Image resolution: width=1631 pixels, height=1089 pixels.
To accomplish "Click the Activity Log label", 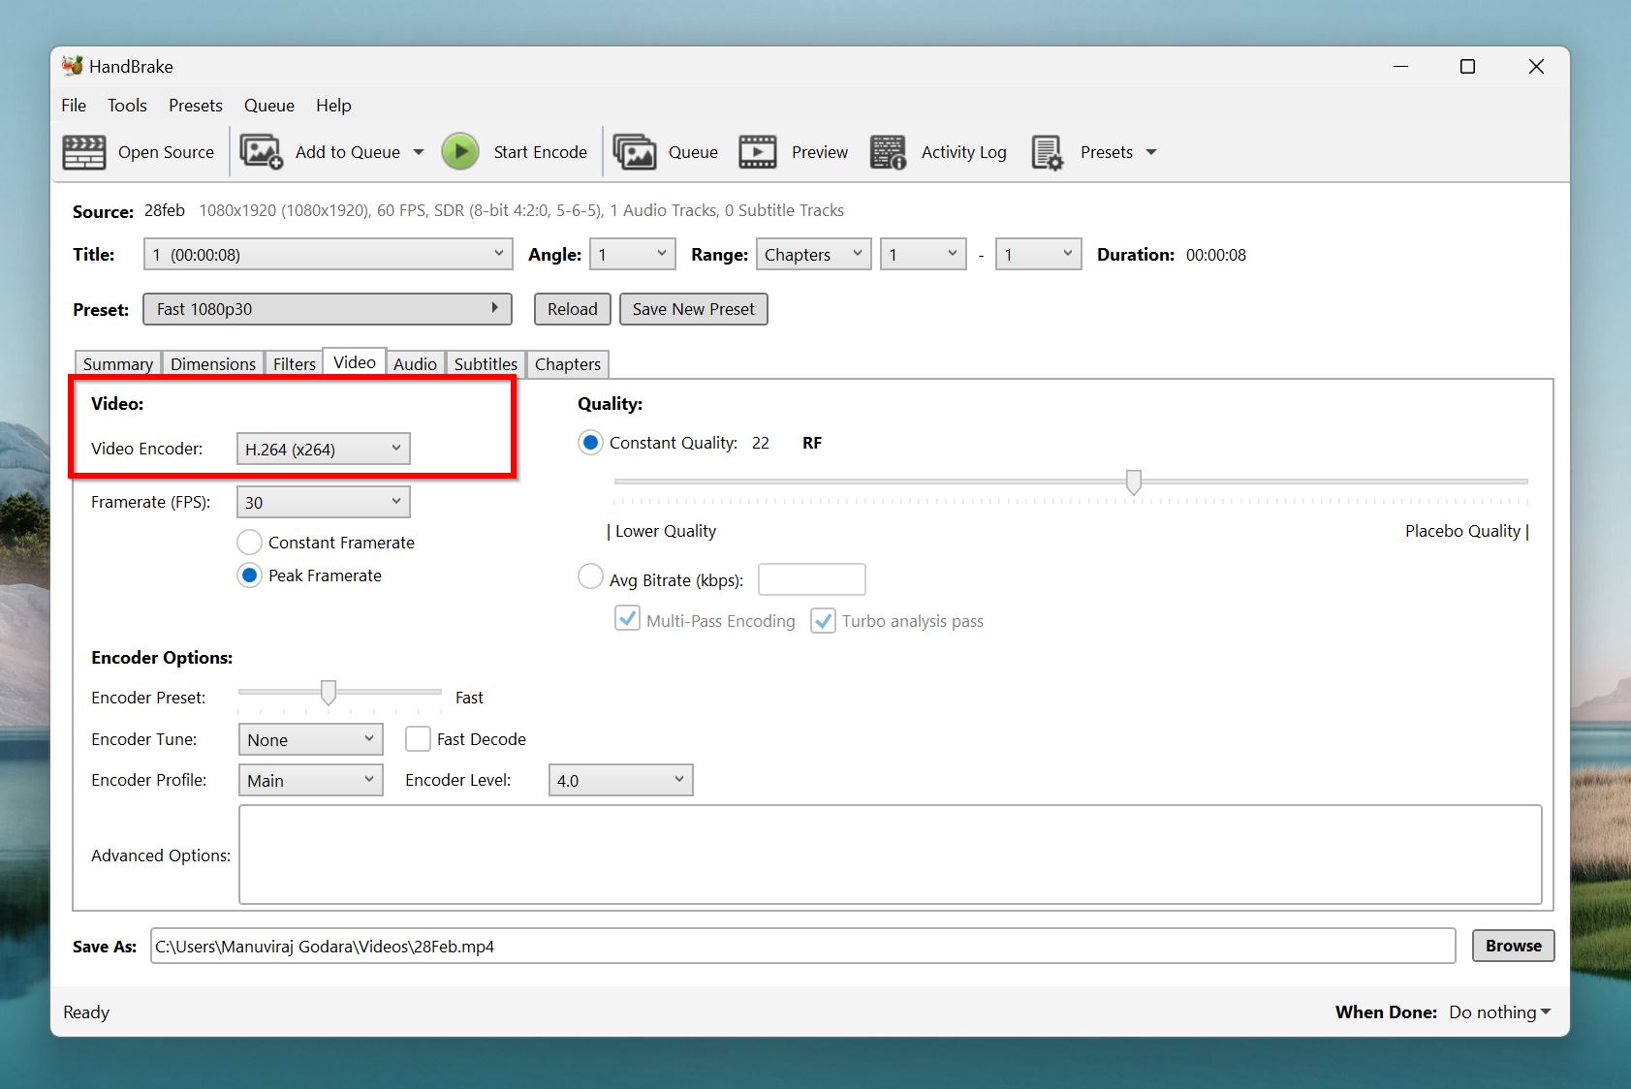I will point(964,152).
